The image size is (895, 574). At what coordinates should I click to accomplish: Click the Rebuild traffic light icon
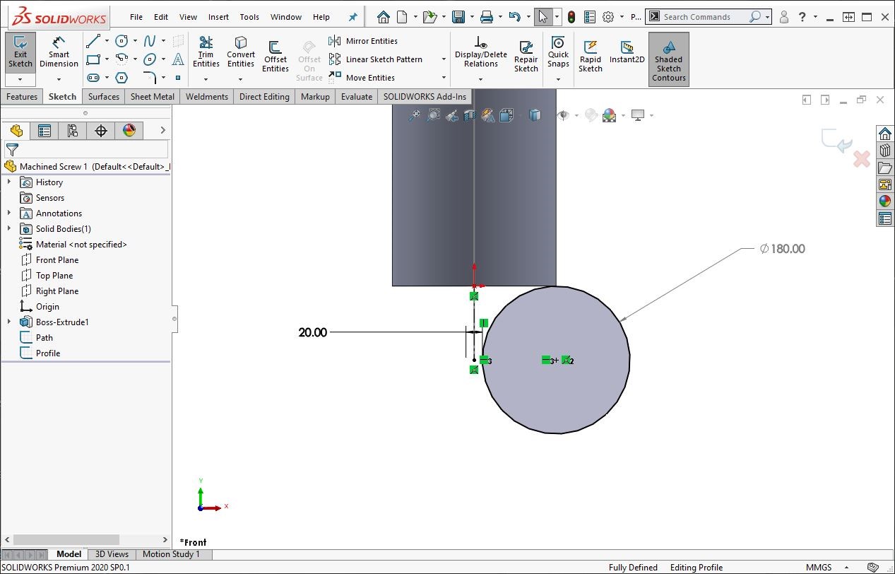tap(571, 17)
